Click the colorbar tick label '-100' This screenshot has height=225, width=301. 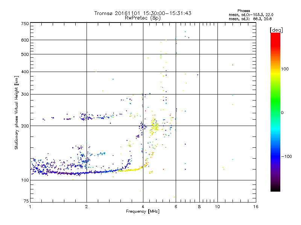point(287,156)
